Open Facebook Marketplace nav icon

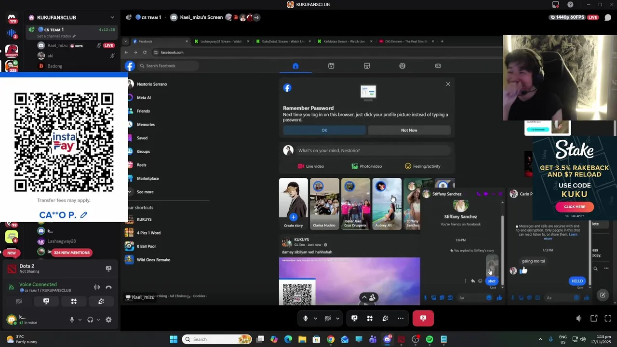367,66
